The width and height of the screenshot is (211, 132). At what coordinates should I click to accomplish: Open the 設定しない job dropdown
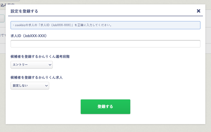click(30, 85)
